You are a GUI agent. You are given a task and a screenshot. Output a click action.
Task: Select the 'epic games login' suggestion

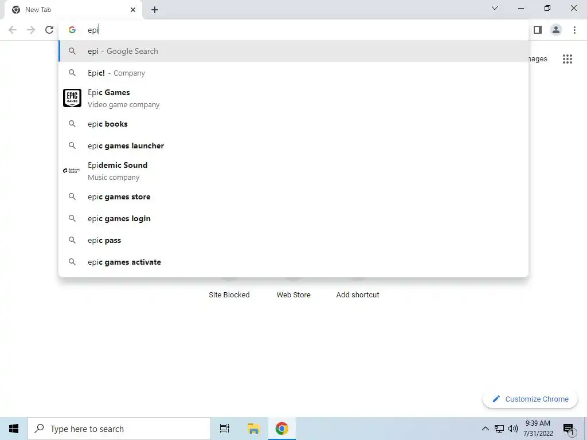pyautogui.click(x=293, y=218)
